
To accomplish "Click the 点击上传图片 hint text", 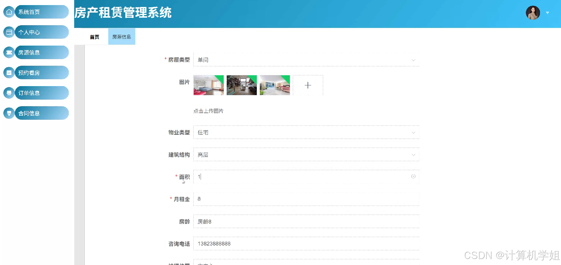I will coord(208,111).
